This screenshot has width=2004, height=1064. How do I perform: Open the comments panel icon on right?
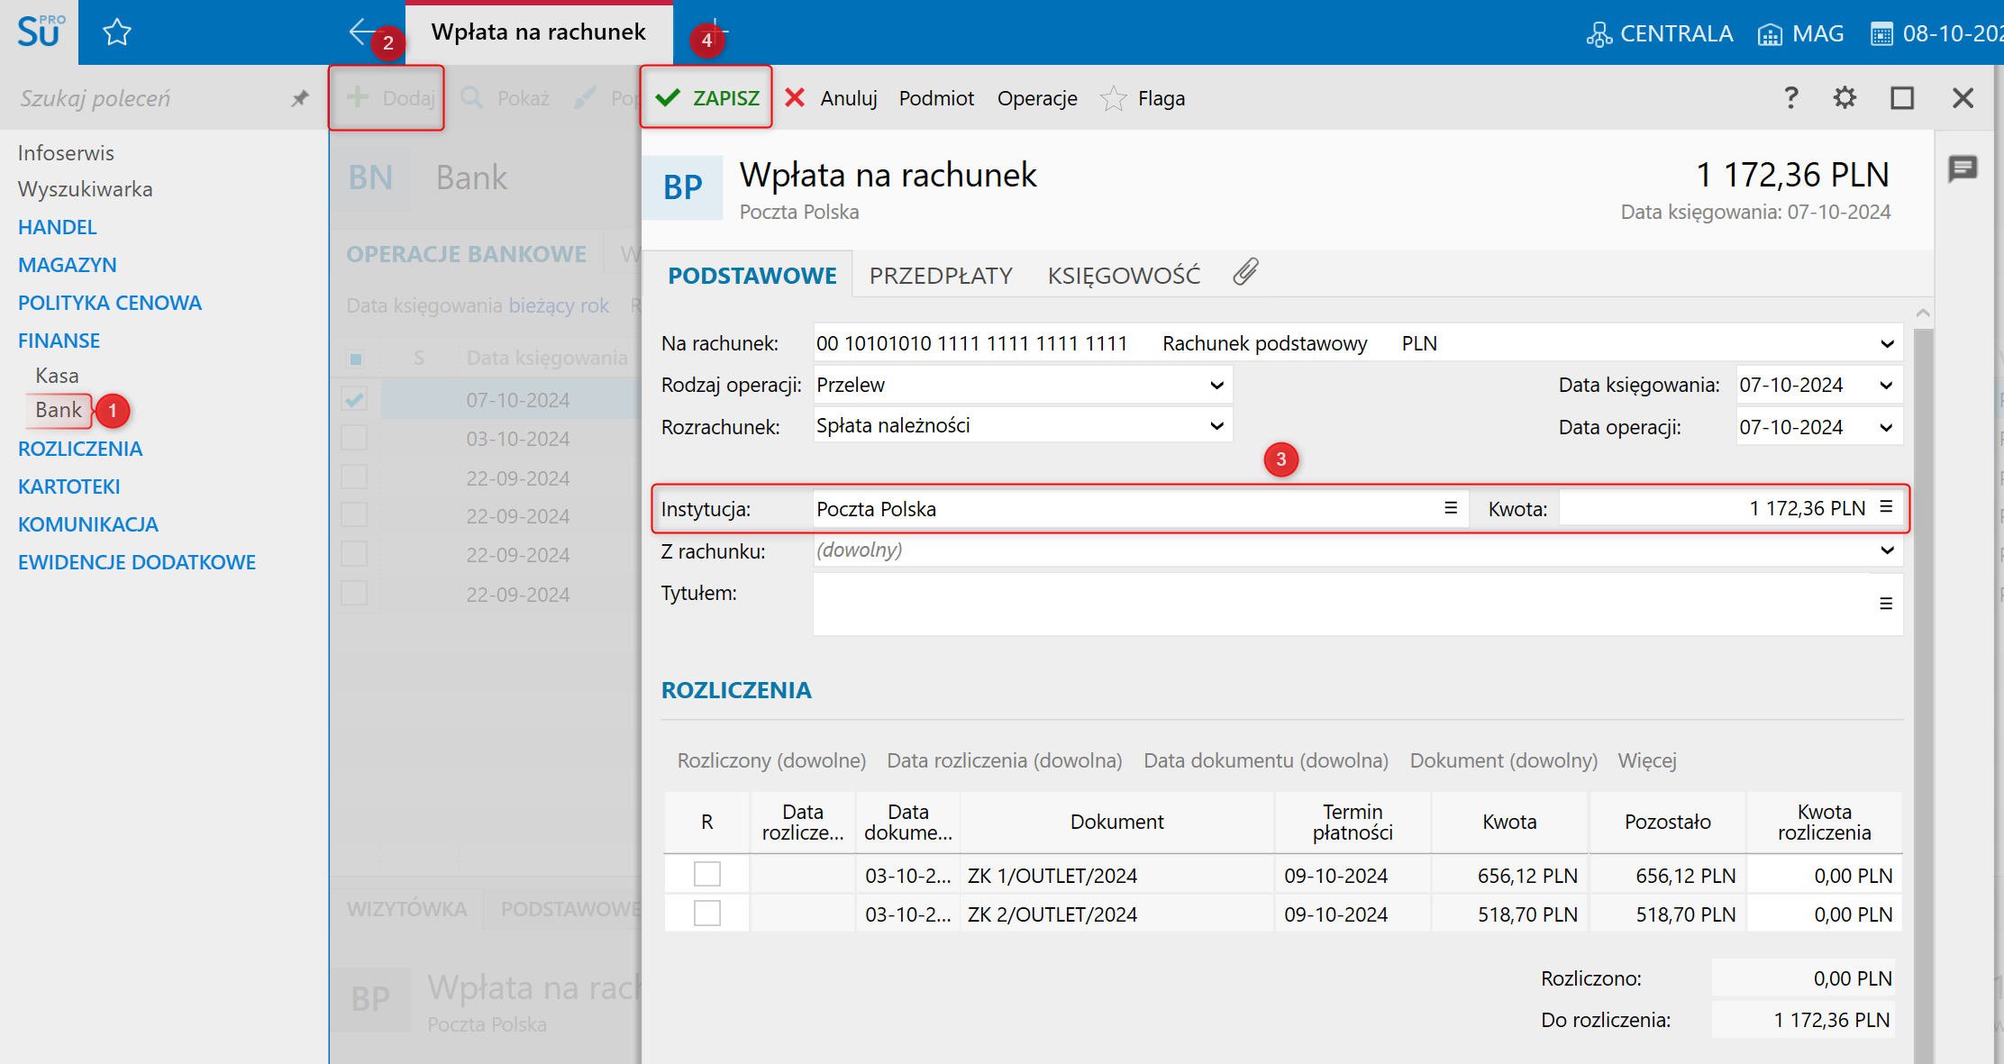pos(1962,168)
